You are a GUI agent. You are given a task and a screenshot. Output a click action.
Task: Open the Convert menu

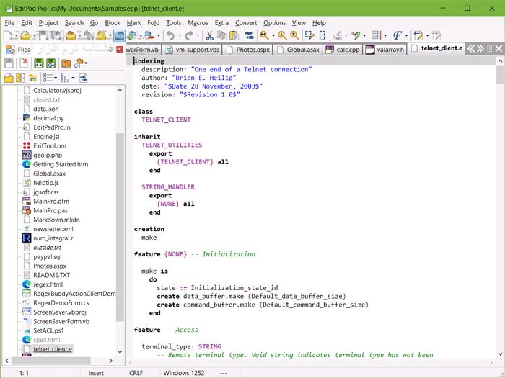[245, 22]
